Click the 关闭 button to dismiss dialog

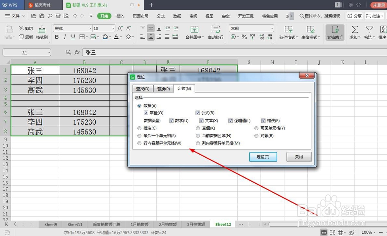298,157
